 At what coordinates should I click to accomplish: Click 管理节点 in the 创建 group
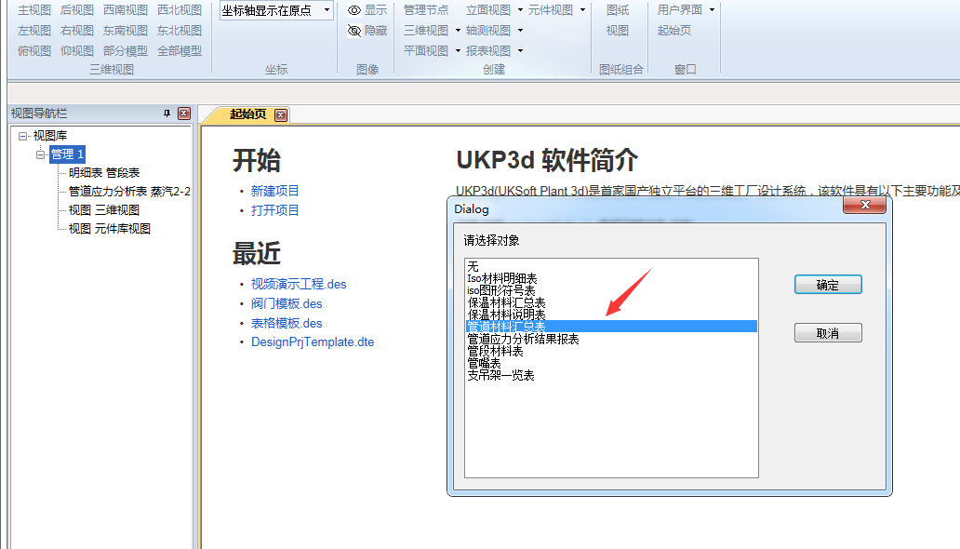point(426,10)
